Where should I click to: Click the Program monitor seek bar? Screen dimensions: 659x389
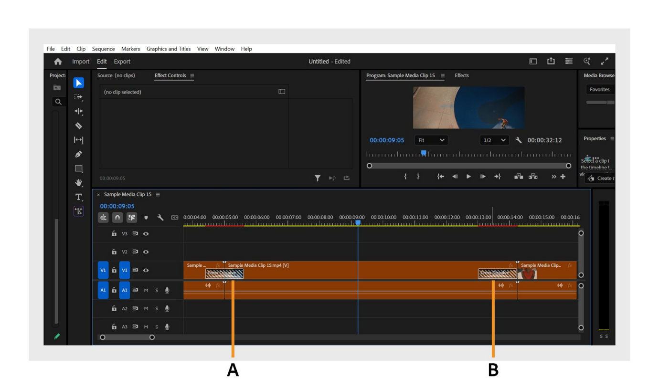(468, 166)
